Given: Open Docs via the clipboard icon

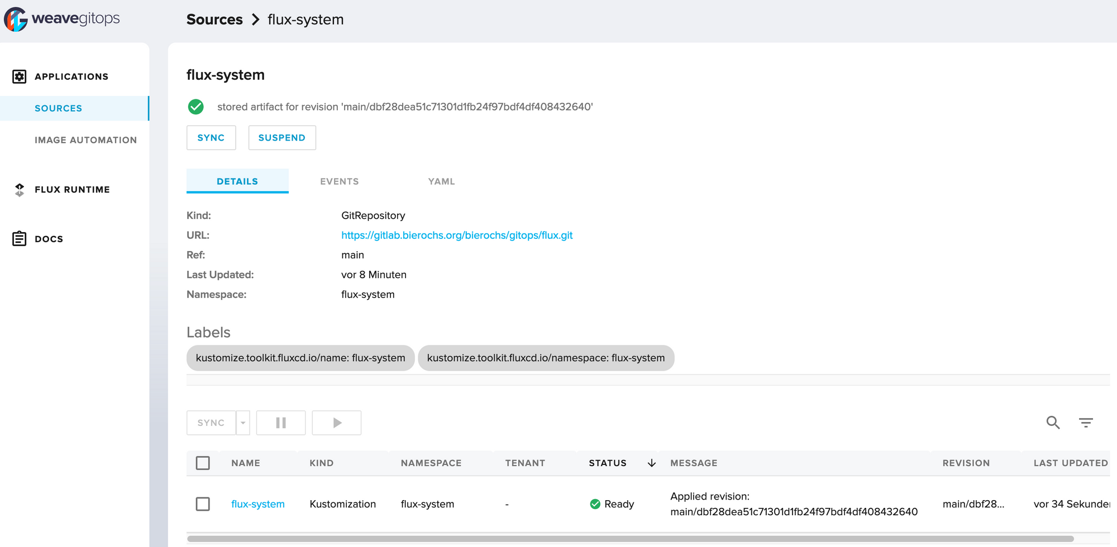Looking at the screenshot, I should pyautogui.click(x=20, y=239).
